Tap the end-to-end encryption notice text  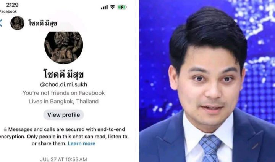(64, 137)
